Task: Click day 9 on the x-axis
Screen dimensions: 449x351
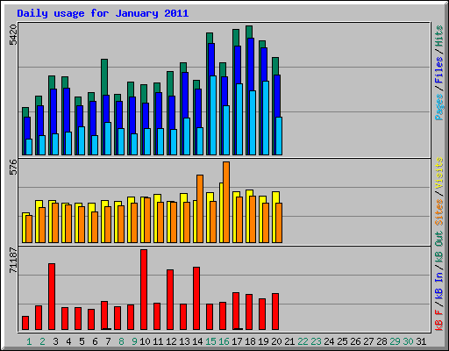Action: 134,341
